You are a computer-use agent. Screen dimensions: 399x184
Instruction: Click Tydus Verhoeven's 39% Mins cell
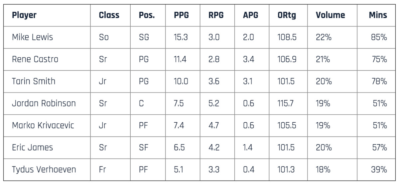(379, 170)
